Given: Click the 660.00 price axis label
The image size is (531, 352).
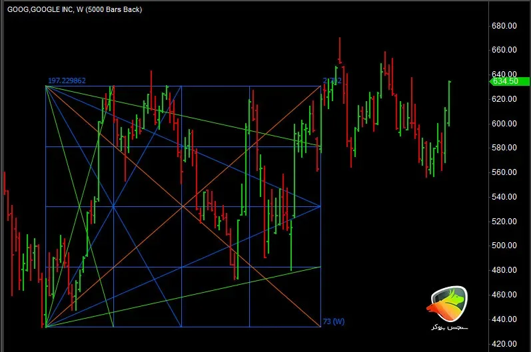Looking at the screenshot, I should [504, 50].
